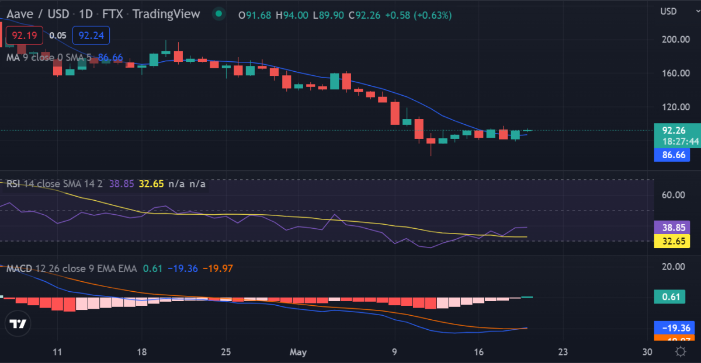Click the +0.58 (+0.63%) change value
This screenshot has width=701, height=363.
(x=418, y=15)
